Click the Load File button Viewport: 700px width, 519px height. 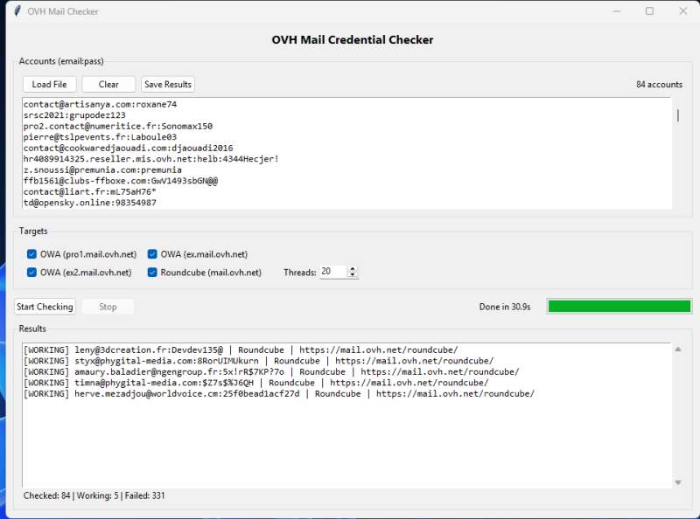point(50,84)
